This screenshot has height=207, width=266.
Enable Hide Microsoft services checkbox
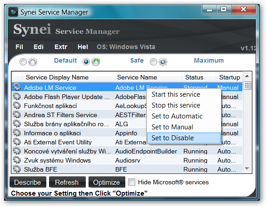[132, 182]
